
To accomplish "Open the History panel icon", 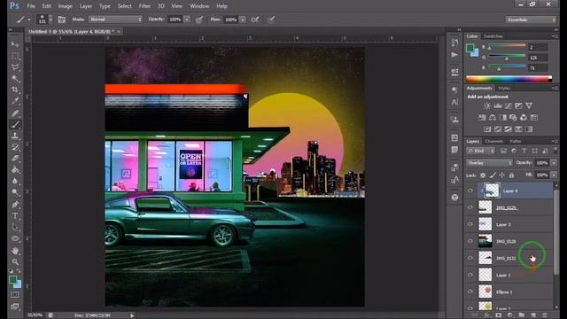I will coord(454,43).
